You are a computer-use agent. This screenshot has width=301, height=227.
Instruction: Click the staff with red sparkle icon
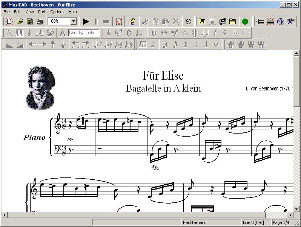point(270,21)
